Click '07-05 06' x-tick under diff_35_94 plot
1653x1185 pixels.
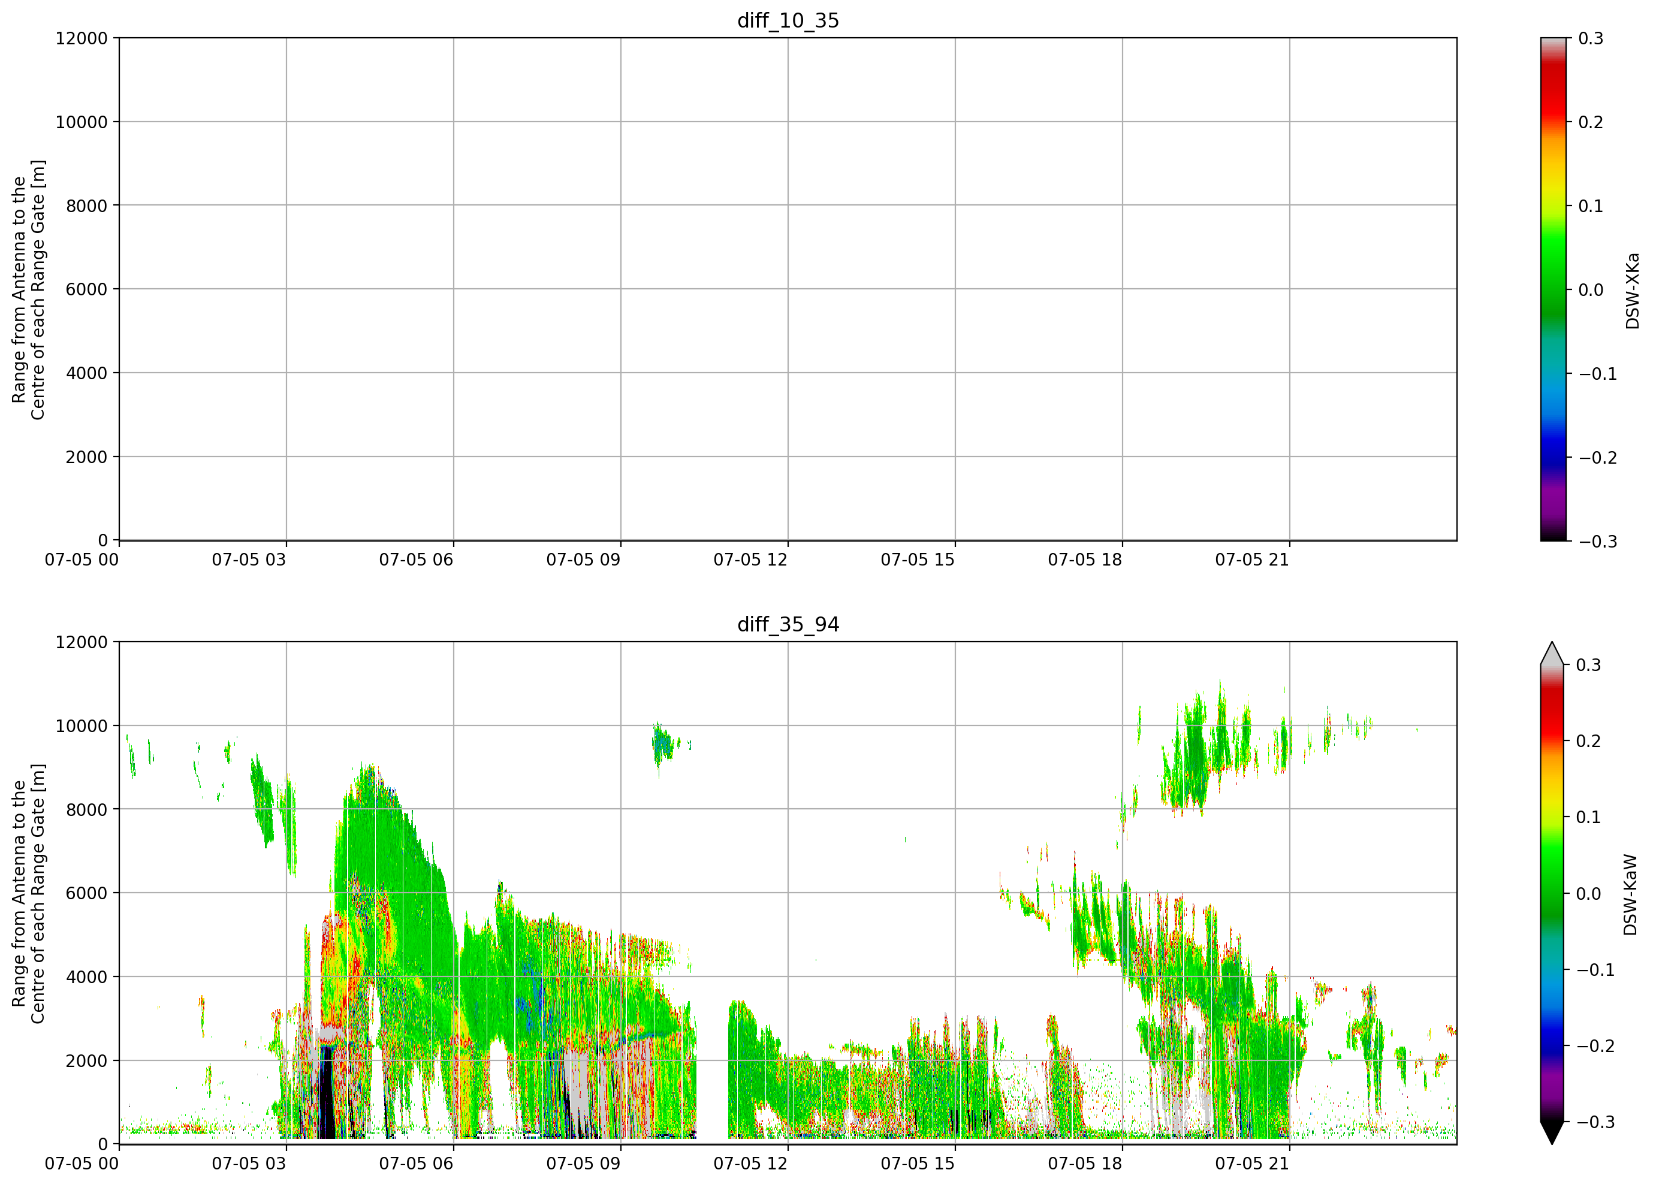(x=416, y=1164)
